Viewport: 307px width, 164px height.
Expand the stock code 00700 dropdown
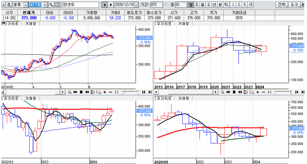(45, 5)
